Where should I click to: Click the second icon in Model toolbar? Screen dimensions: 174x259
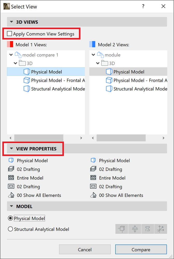point(135,229)
